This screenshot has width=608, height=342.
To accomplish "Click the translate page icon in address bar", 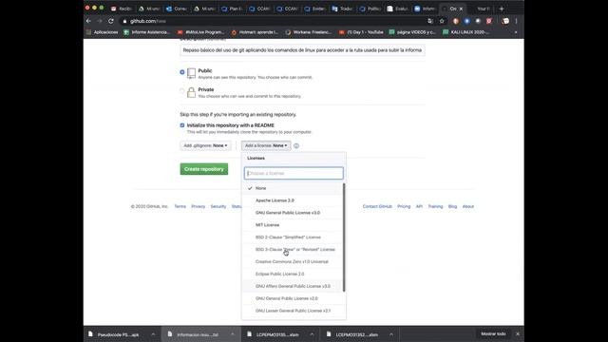I will coord(430,21).
